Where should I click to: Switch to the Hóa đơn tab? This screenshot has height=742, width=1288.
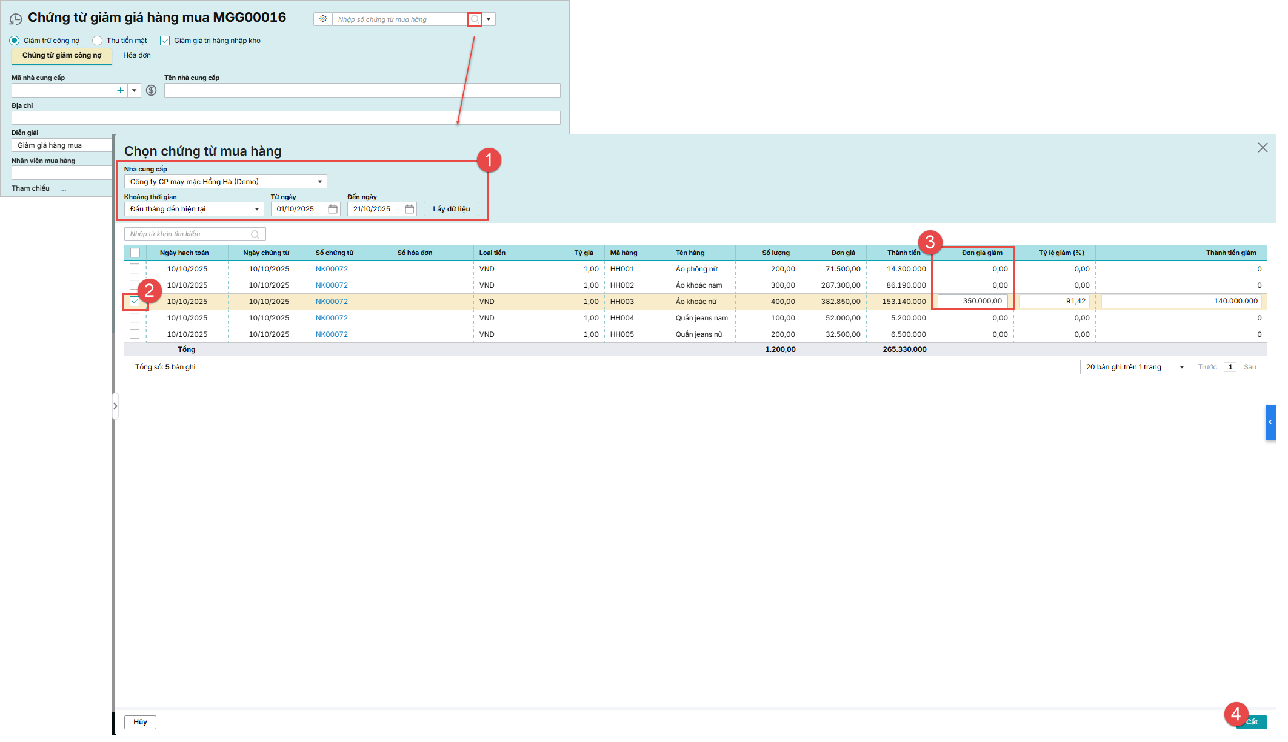(137, 55)
